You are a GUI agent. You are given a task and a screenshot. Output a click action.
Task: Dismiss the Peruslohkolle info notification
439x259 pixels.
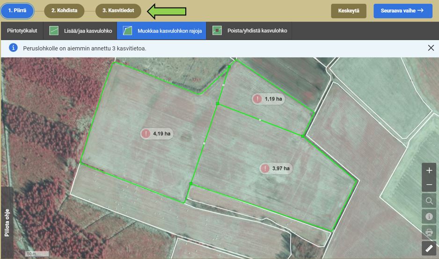431,48
